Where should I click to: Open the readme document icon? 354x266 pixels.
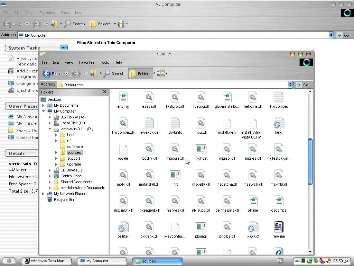coord(279,227)
